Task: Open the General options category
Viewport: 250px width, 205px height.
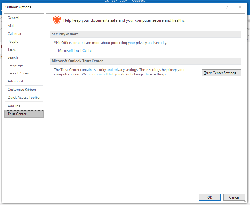Action: 24,18
